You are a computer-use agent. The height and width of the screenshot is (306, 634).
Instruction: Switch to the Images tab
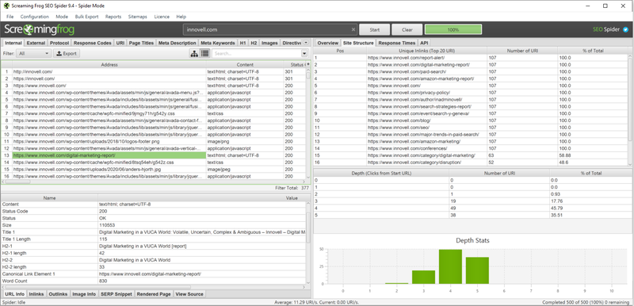click(269, 43)
